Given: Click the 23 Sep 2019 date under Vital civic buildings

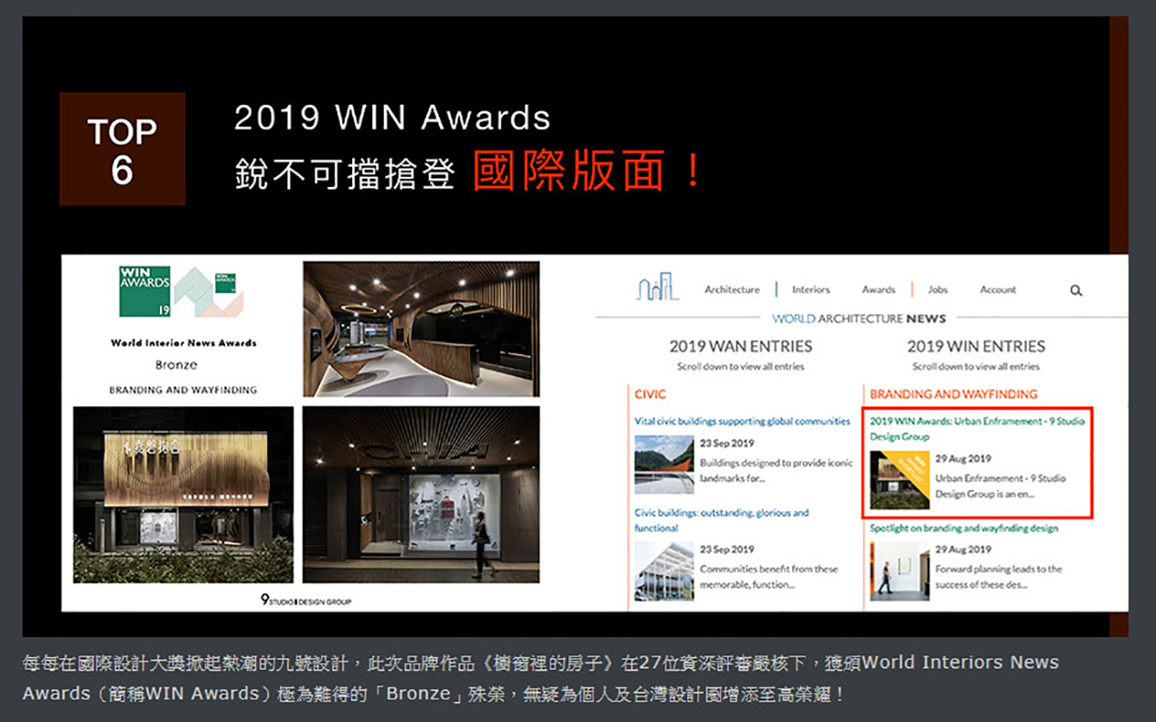Looking at the screenshot, I should pyautogui.click(x=727, y=443).
